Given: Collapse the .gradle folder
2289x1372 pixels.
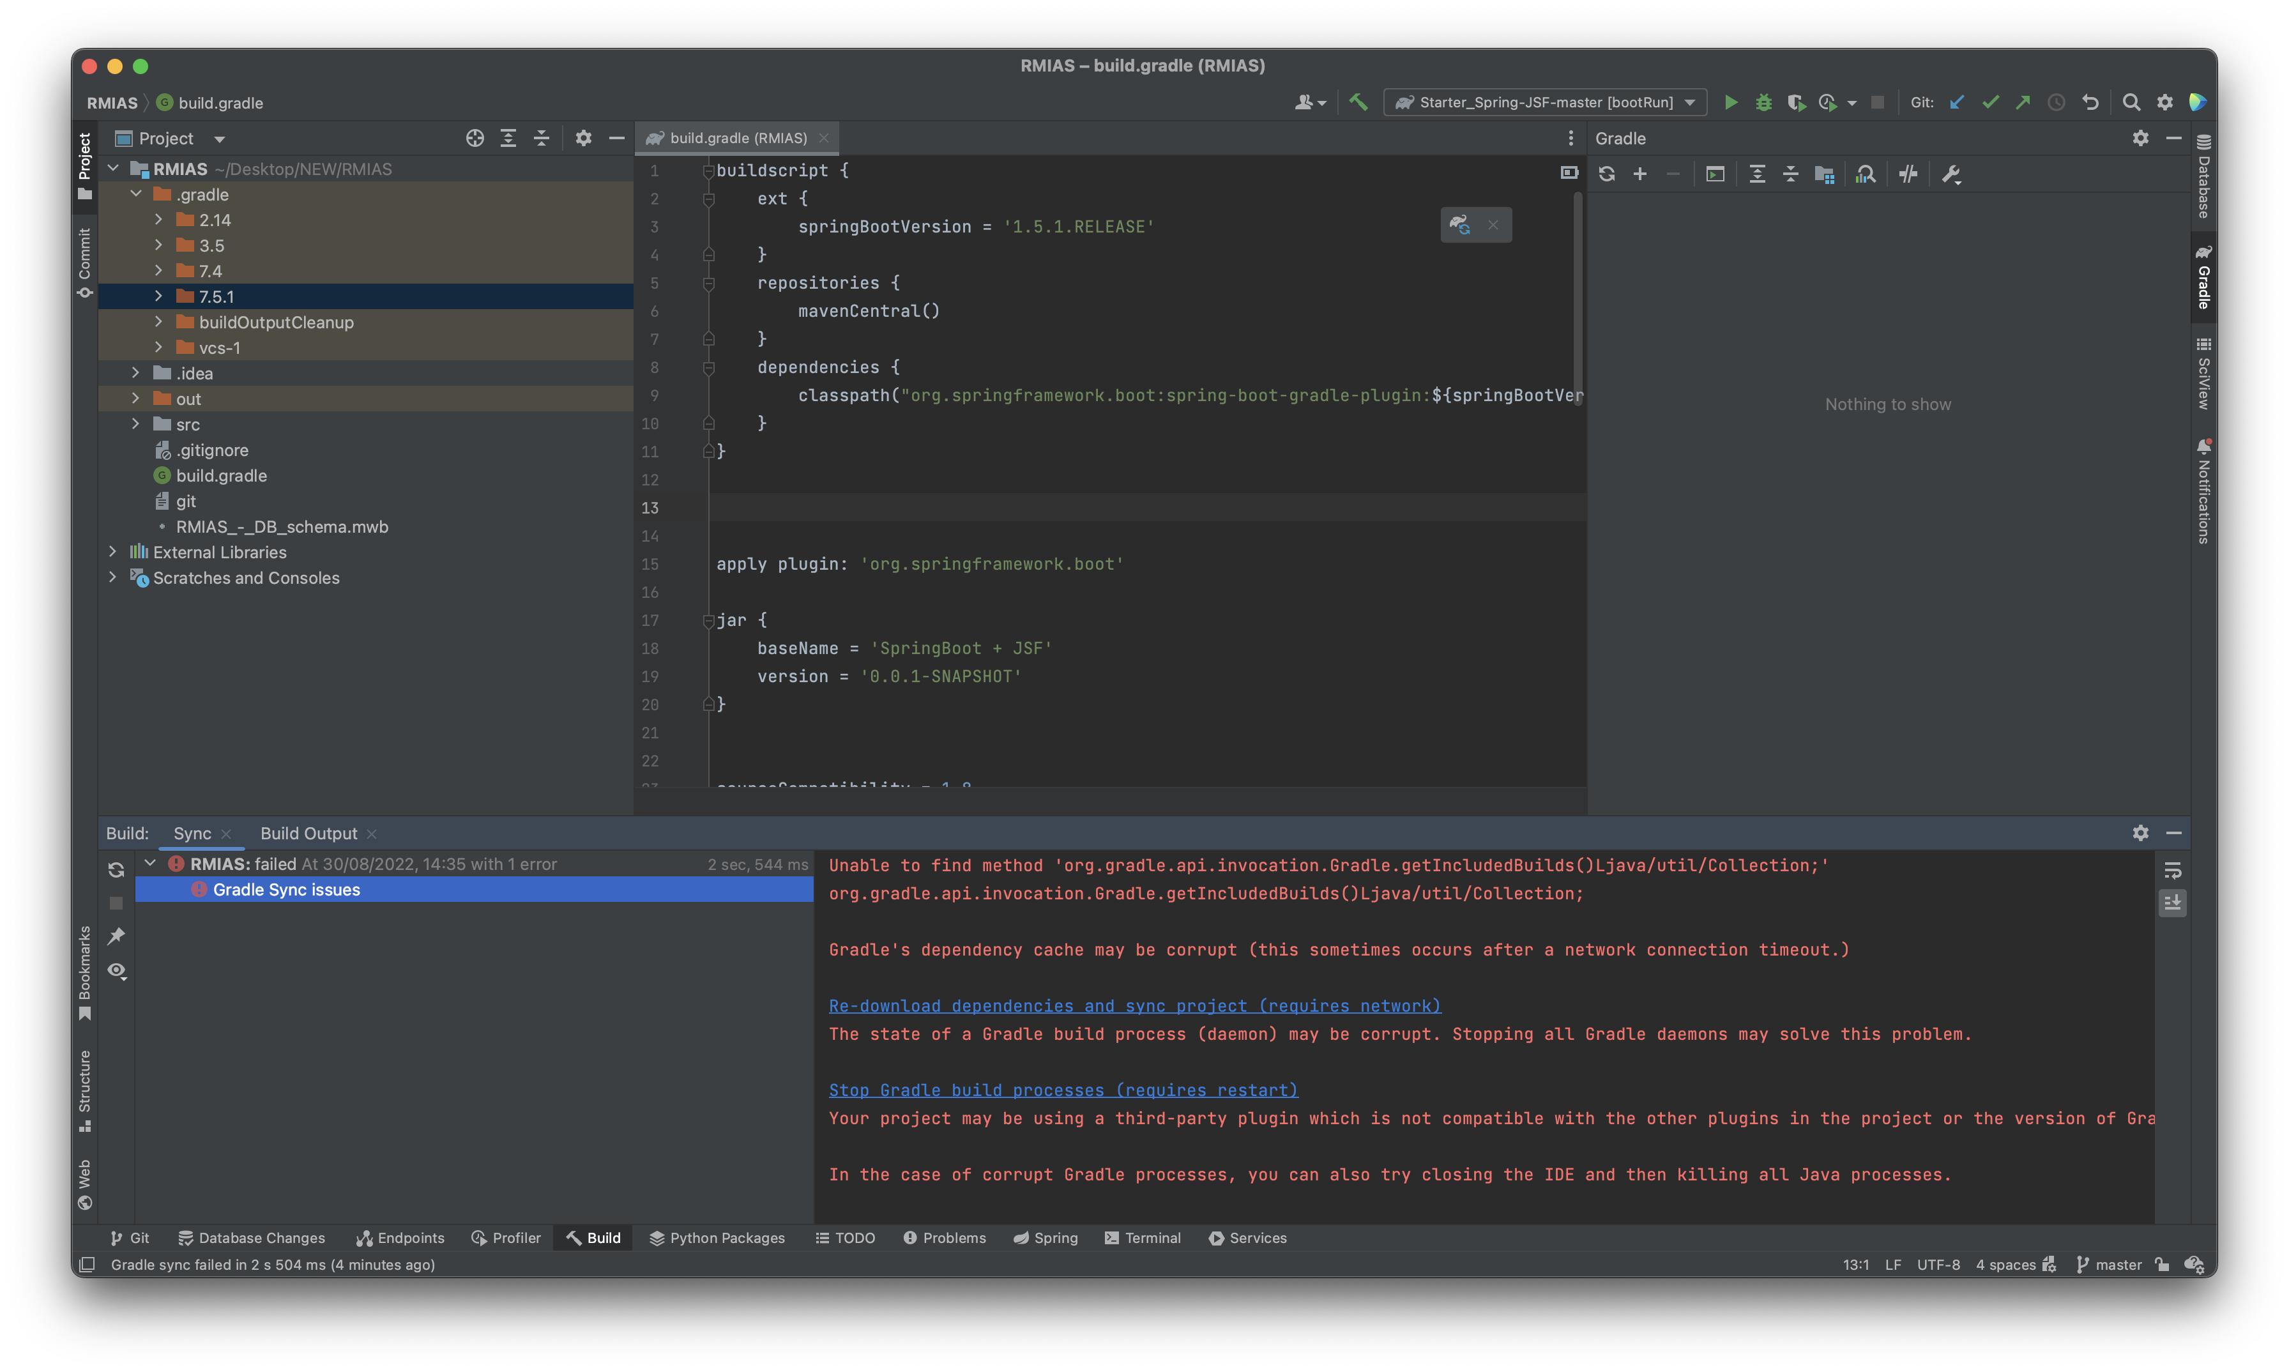Looking at the screenshot, I should pos(136,194).
